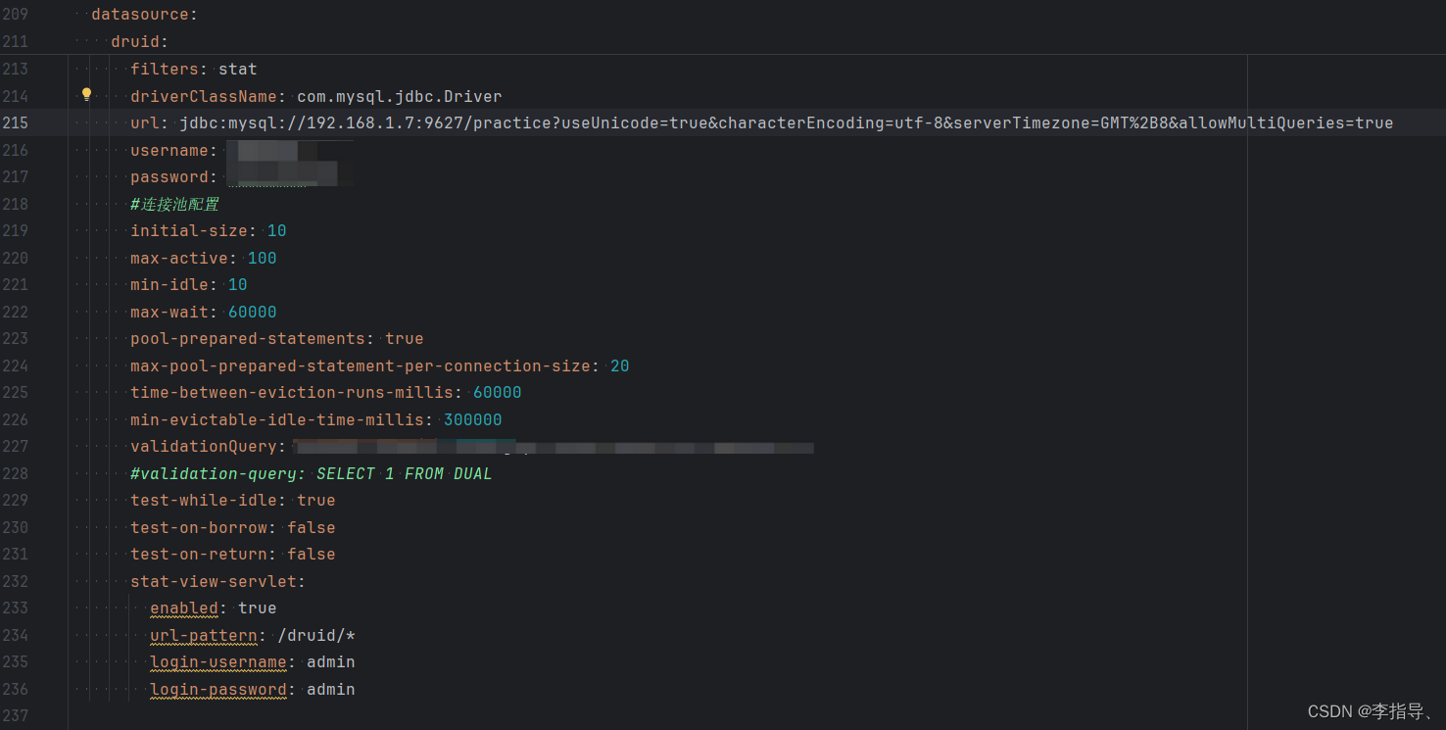Click the 'test-while-idle' key
The height and width of the screenshot is (730, 1446).
click(x=204, y=500)
